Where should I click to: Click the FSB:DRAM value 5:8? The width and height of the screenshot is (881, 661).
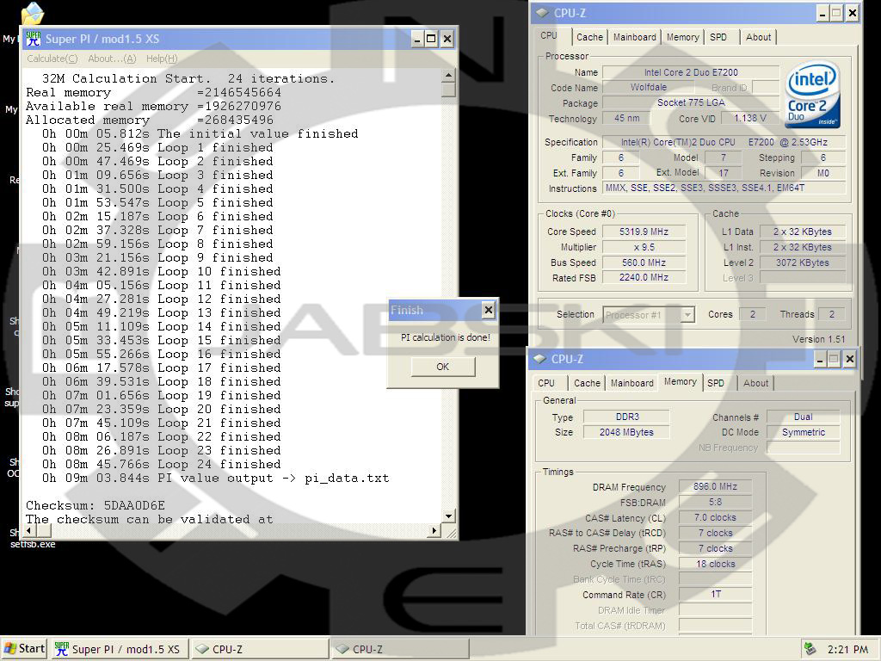click(715, 502)
